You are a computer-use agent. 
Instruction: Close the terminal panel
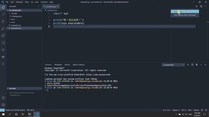(205, 65)
